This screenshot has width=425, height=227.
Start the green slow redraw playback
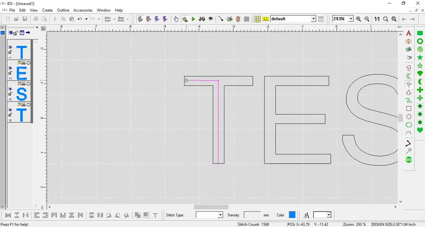194,19
